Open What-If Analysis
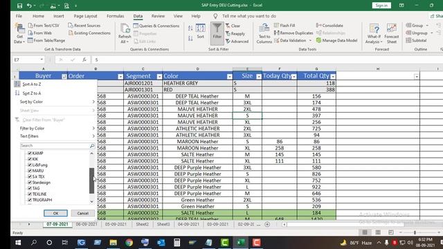Screen dimensions: 443x249 (374, 33)
